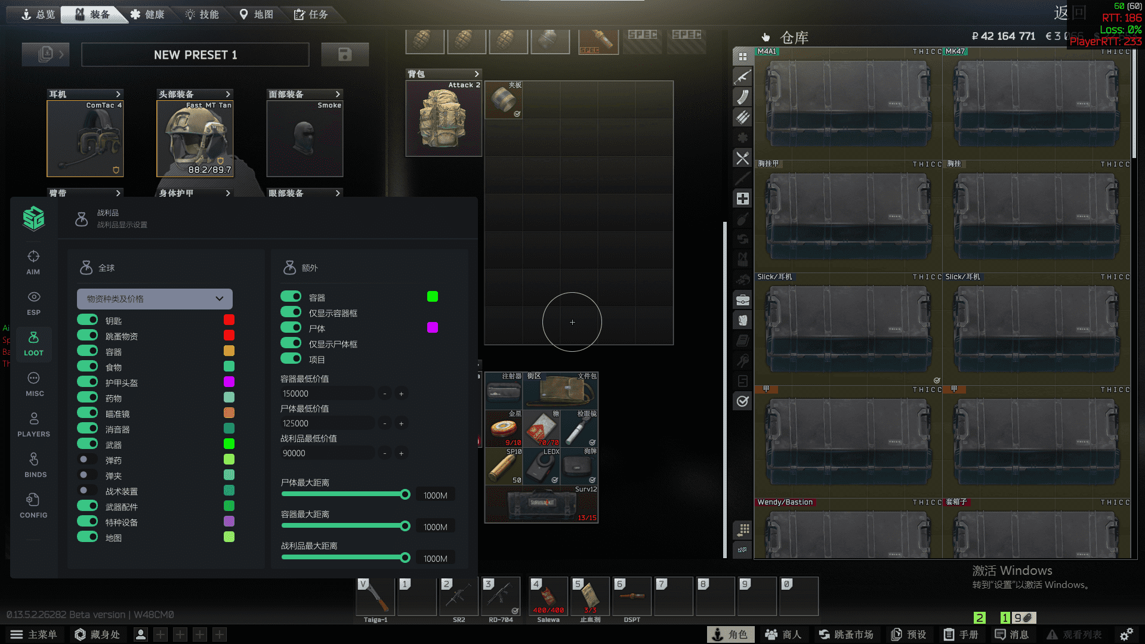Open the CONFIG sidebar section
The height and width of the screenshot is (644, 1145).
pos(33,506)
